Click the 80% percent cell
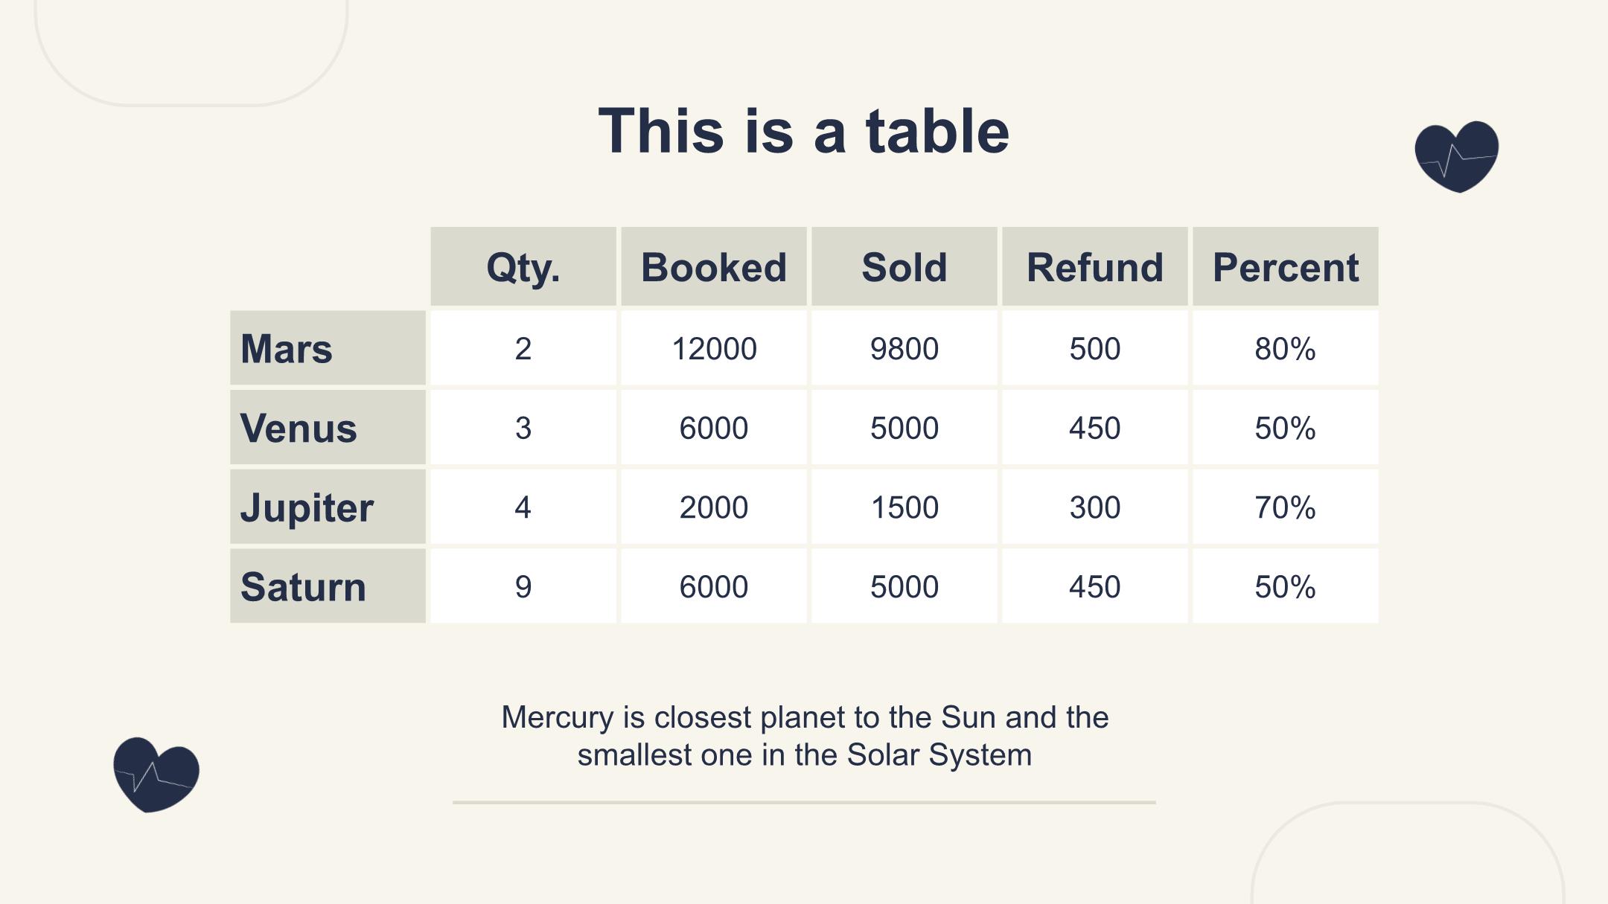1608x904 pixels. [x=1286, y=348]
